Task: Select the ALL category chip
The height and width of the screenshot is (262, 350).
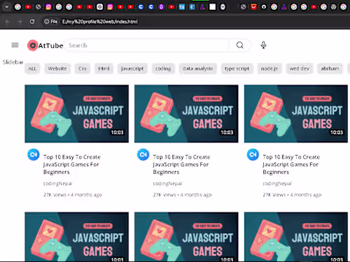Action: coord(32,68)
